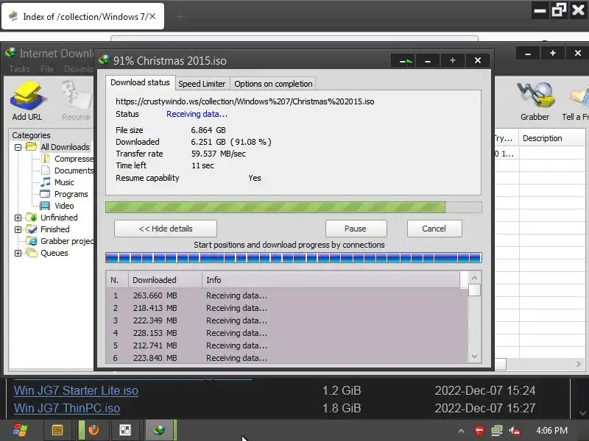Select the Video category film icon
The width and height of the screenshot is (589, 441).
tap(45, 206)
